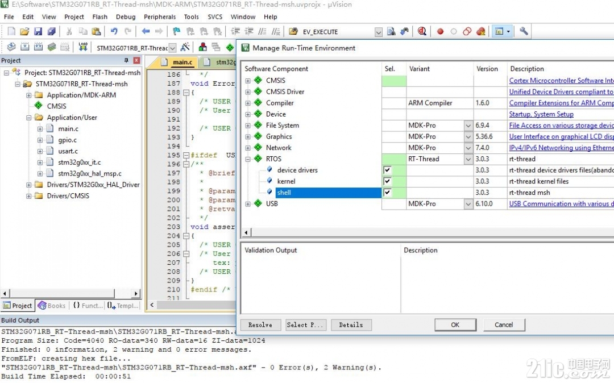614x383 pixels.
Task: Open the window layout dropdown arrow
Action: 508,32
